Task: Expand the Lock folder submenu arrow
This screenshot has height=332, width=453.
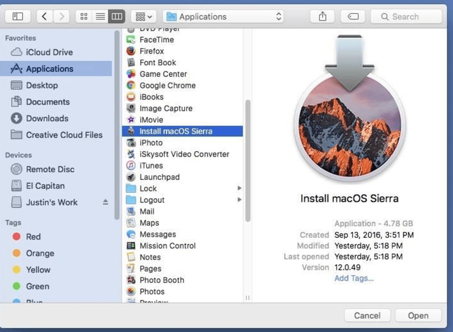Action: tap(238, 188)
